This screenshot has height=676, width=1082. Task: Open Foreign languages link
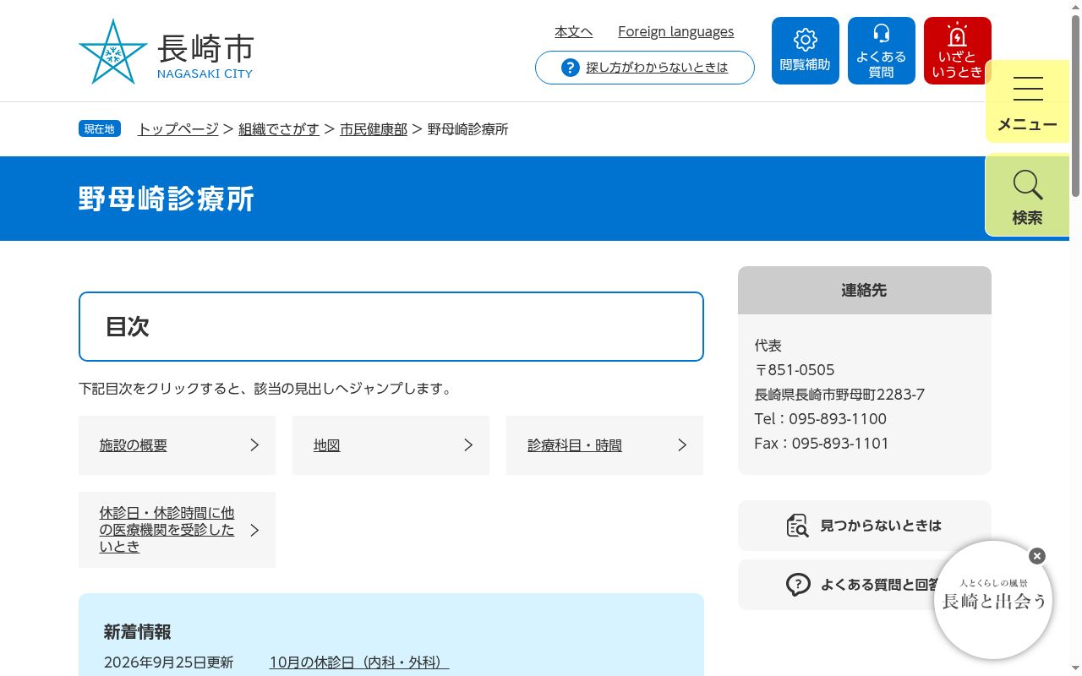[x=675, y=32]
